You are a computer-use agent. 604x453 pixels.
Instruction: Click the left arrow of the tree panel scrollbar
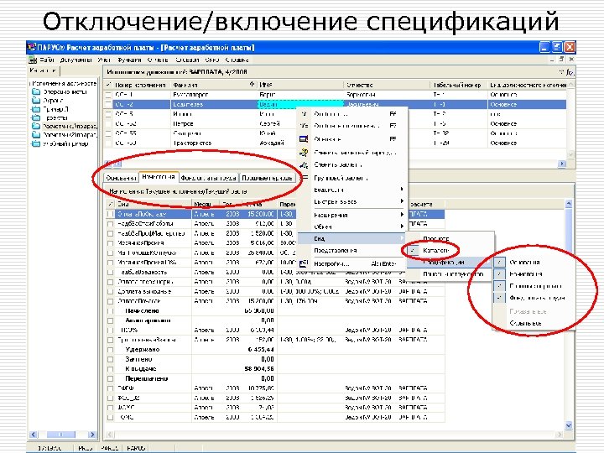point(34,435)
